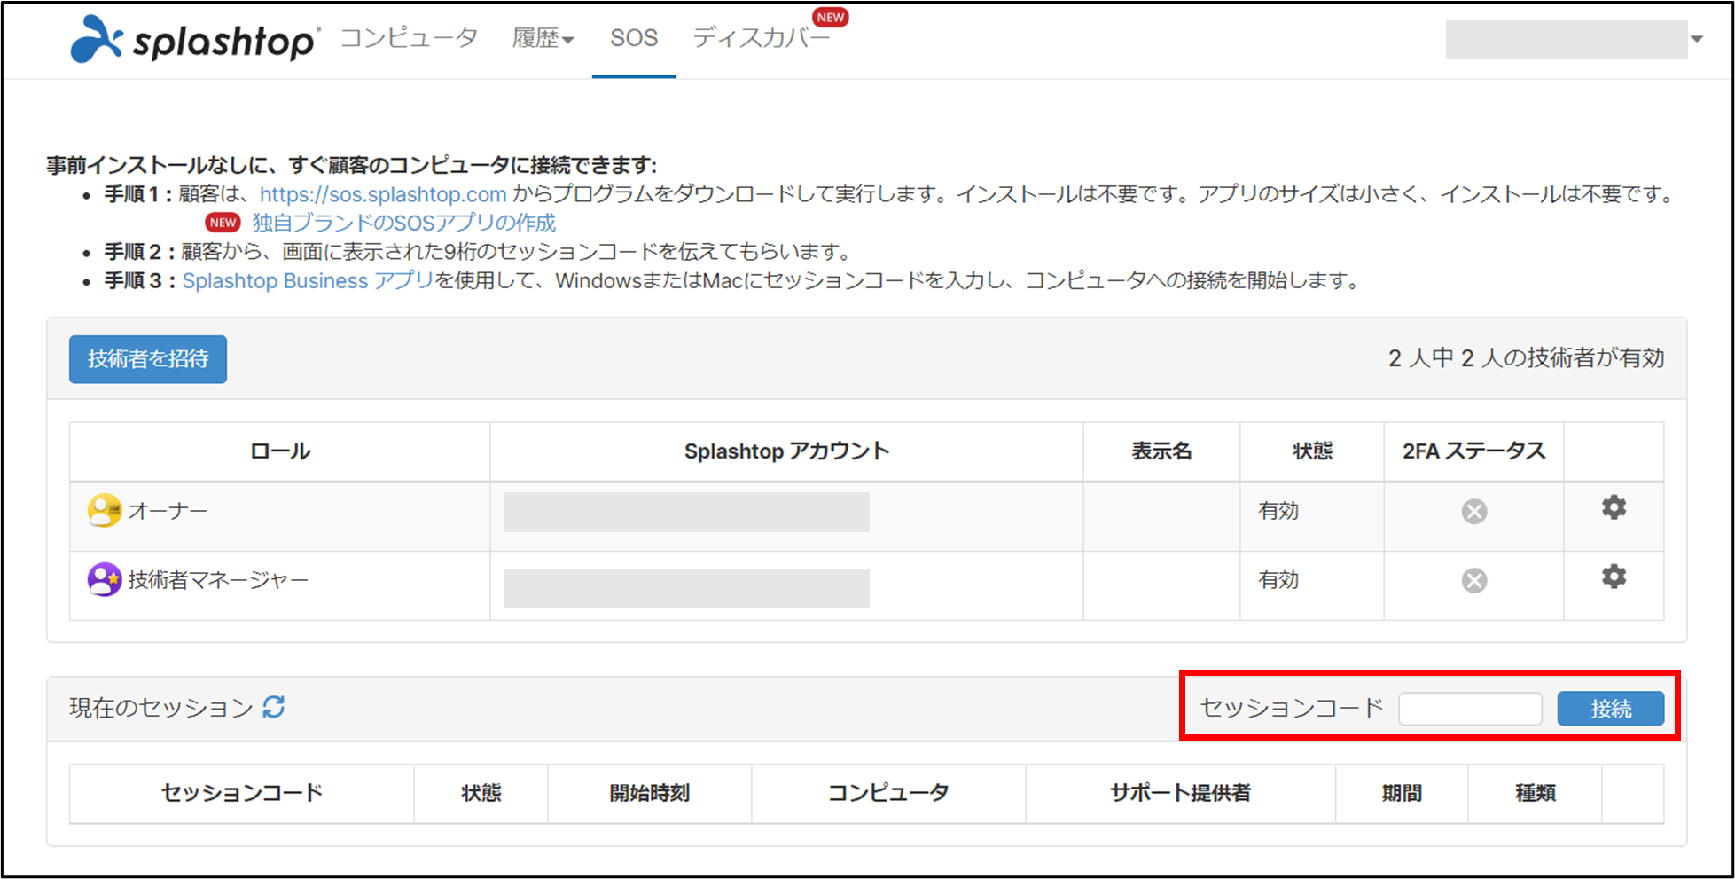Open the コンピュータ tab
This screenshot has width=1735, height=879.
click(x=410, y=38)
